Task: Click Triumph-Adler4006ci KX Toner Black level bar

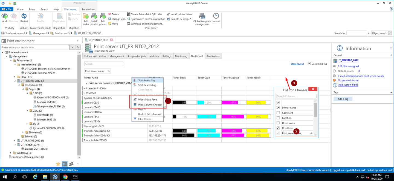Action: click(x=185, y=135)
